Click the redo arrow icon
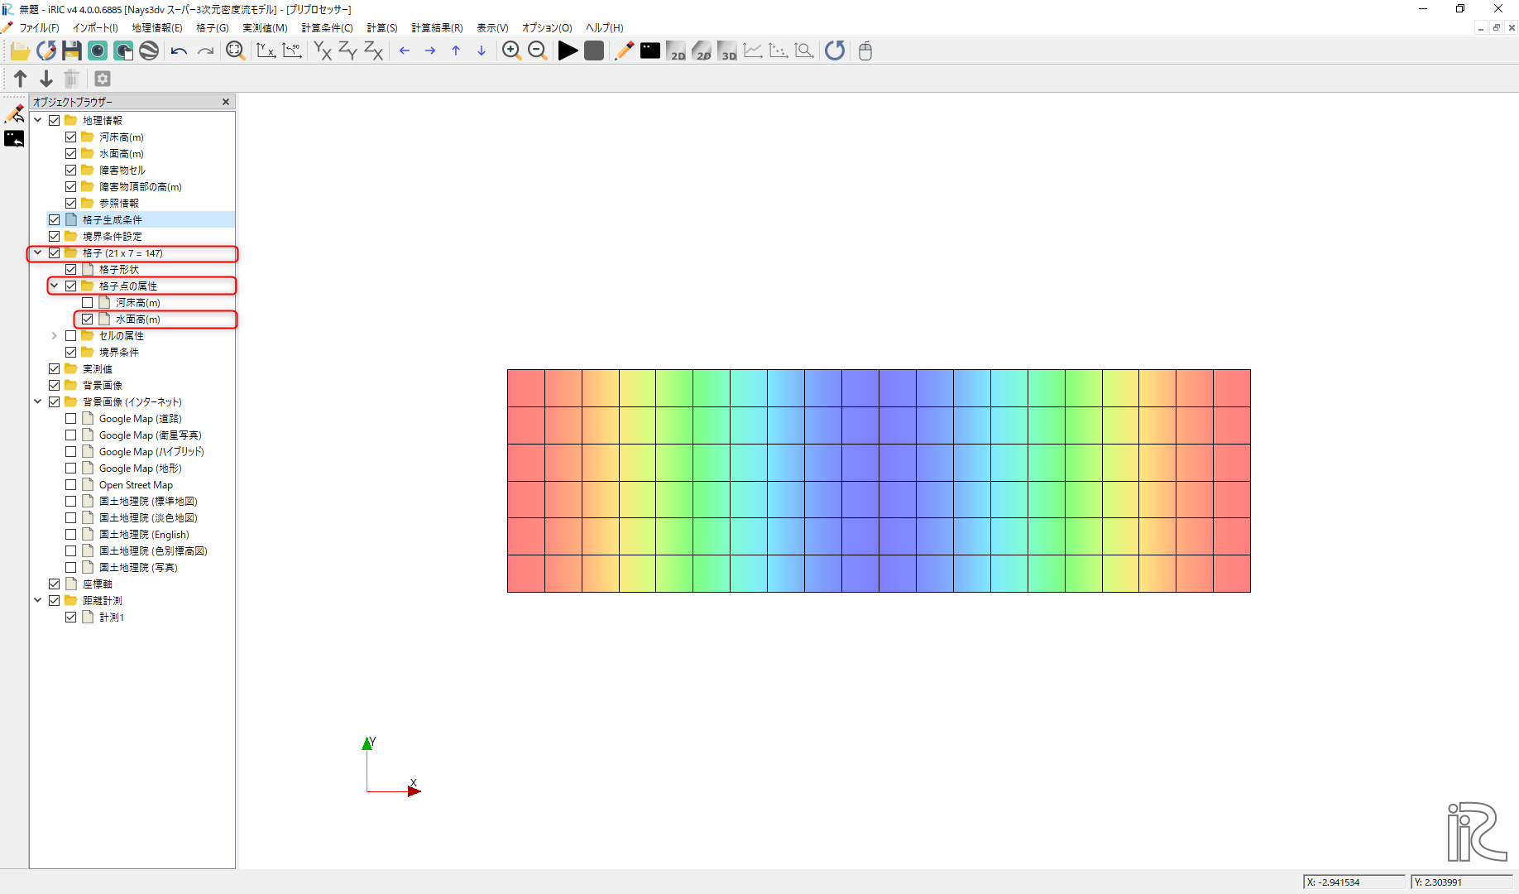This screenshot has width=1519, height=894. point(205,51)
